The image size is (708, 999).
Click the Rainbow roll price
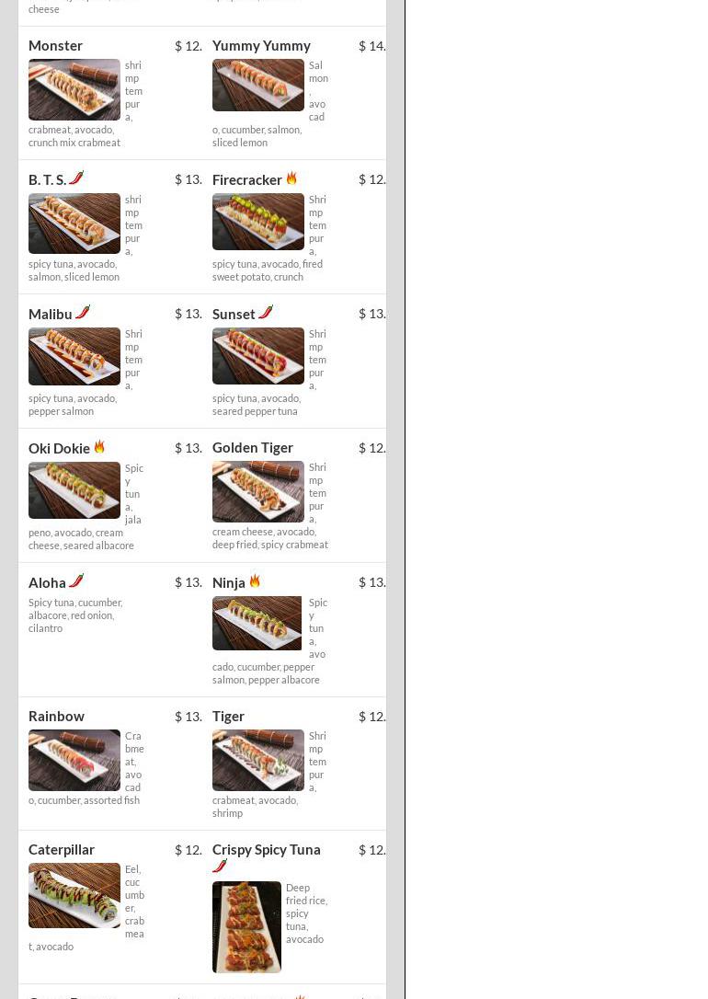[188, 717]
